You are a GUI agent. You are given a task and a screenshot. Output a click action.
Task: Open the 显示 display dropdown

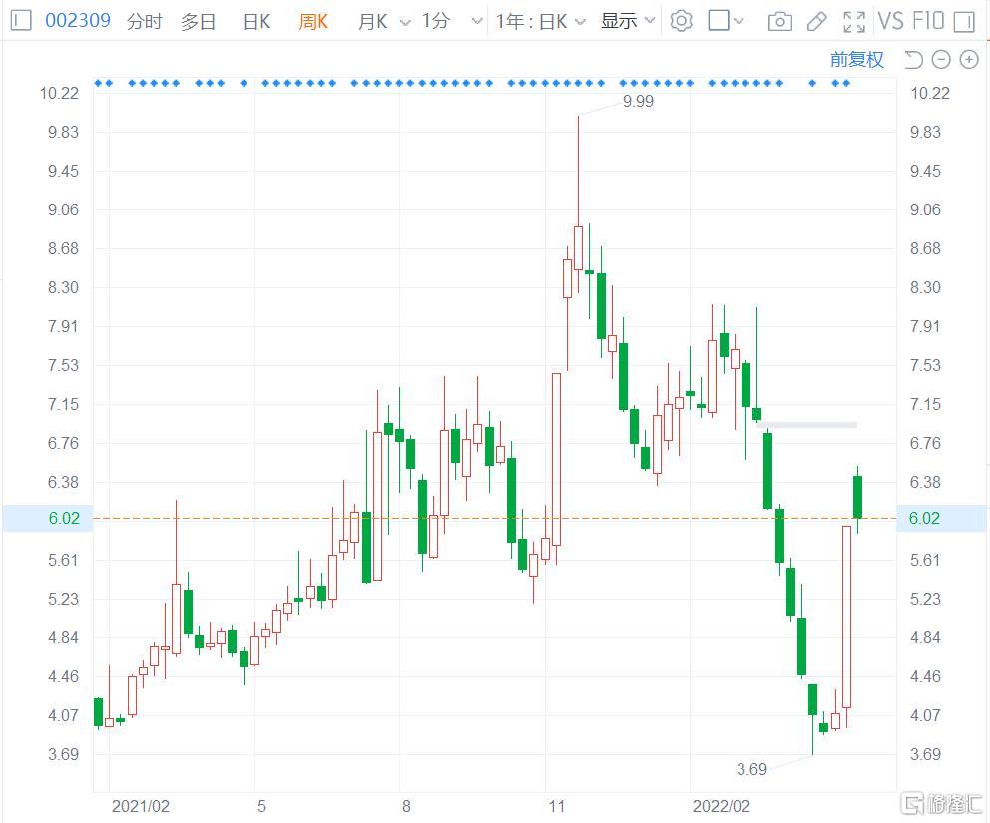[627, 21]
